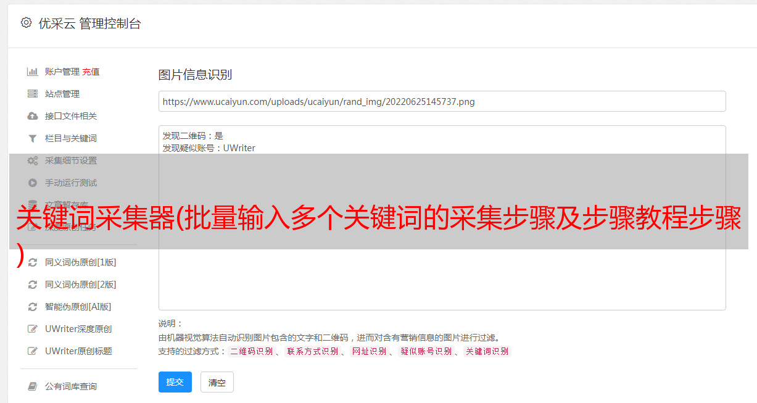The width and height of the screenshot is (757, 403).
Task: Click inside the recognition result text area
Action: (442, 217)
